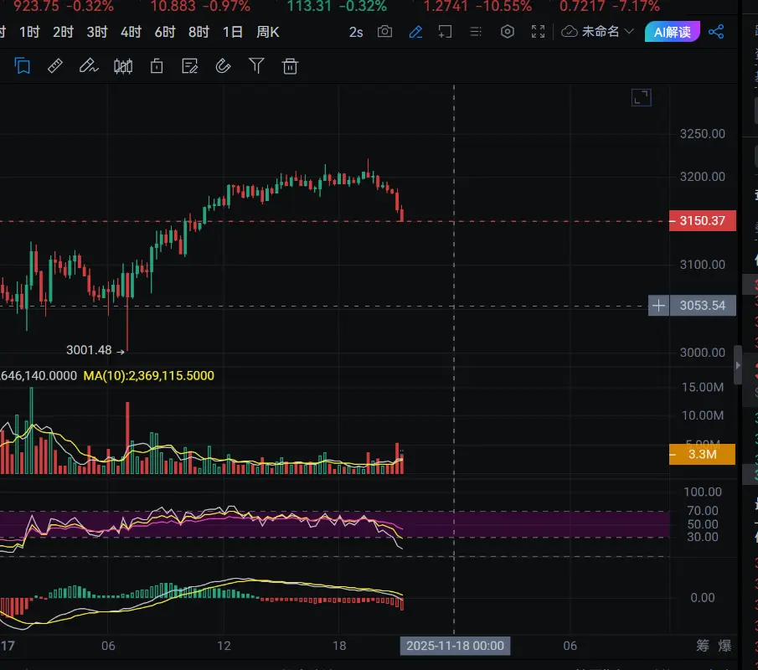Click the 12 time axis label
Image resolution: width=758 pixels, height=670 pixels.
tap(224, 646)
